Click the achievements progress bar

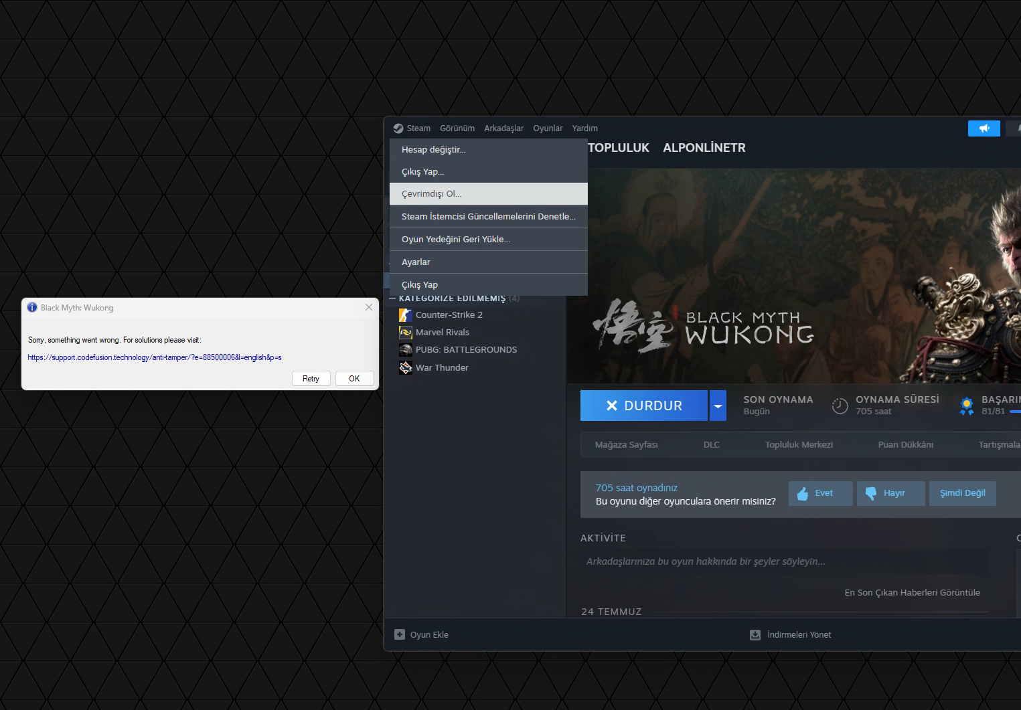pyautogui.click(x=1015, y=412)
